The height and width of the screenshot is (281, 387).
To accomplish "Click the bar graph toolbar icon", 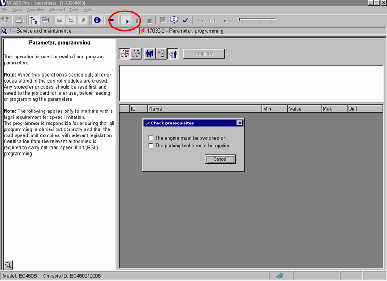I will click(60, 20).
